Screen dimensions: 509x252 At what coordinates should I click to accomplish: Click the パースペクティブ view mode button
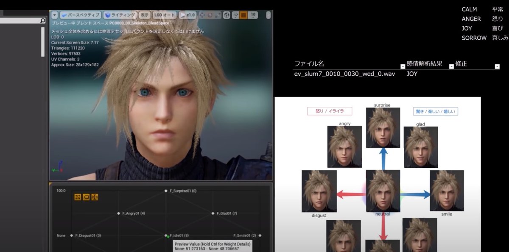click(x=81, y=15)
